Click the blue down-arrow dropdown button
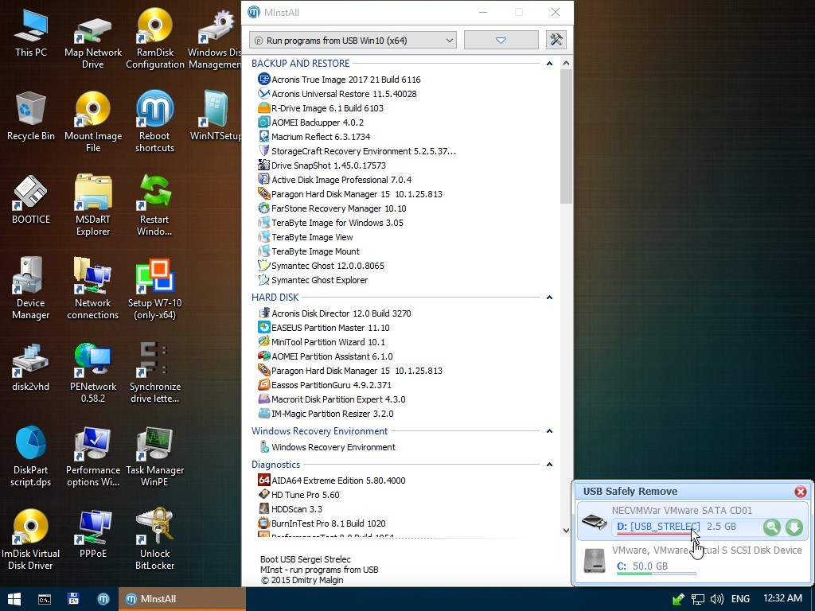The image size is (815, 611). 501,40
